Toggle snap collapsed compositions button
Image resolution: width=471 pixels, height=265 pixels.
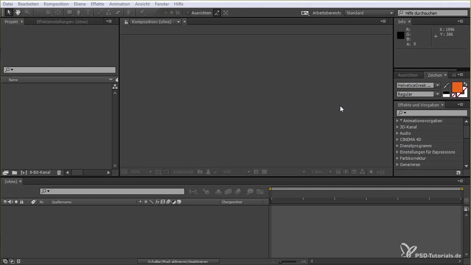tap(226, 13)
